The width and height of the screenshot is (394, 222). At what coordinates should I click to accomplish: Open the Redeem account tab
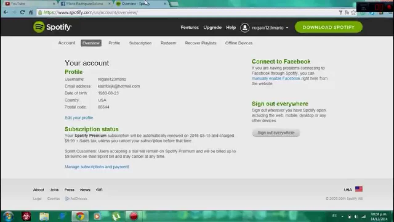168,43
